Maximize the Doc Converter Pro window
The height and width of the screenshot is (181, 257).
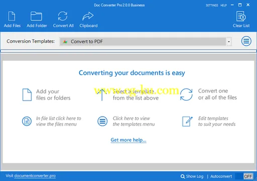(240, 5)
